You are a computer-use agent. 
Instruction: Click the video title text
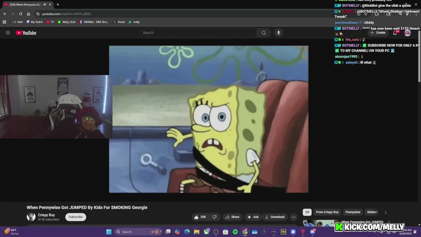click(x=87, y=207)
